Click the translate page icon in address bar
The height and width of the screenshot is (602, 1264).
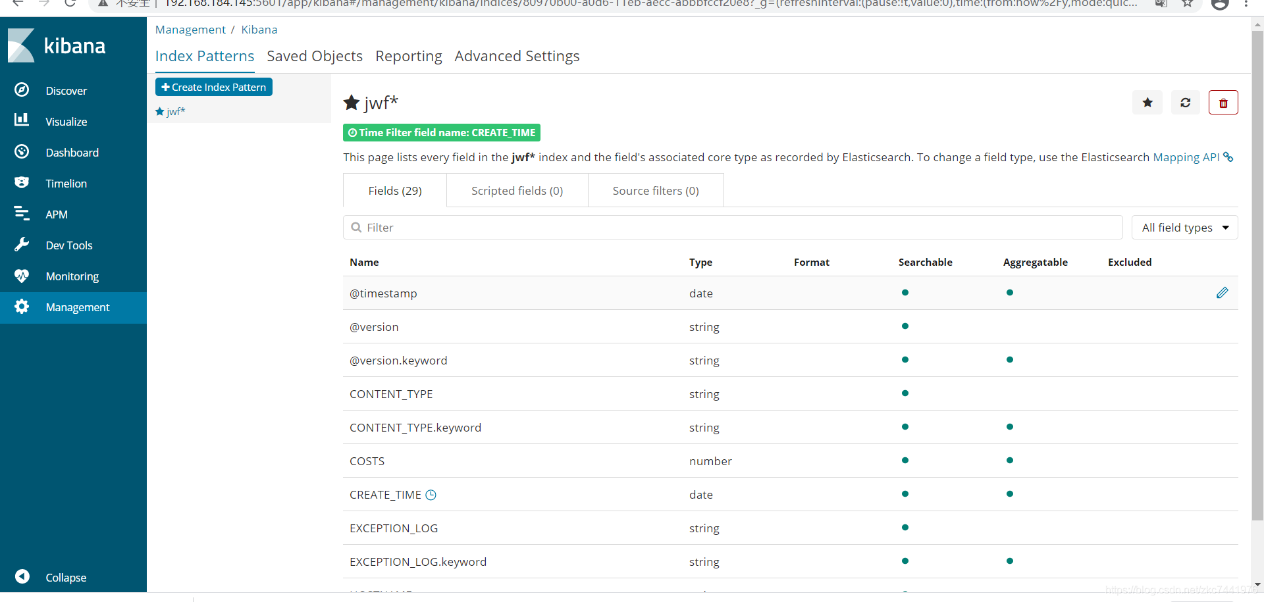1161,3
